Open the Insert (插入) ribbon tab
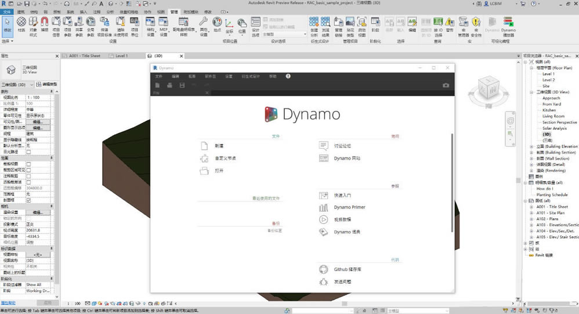Screen dimensions: 579x314 pos(84,12)
